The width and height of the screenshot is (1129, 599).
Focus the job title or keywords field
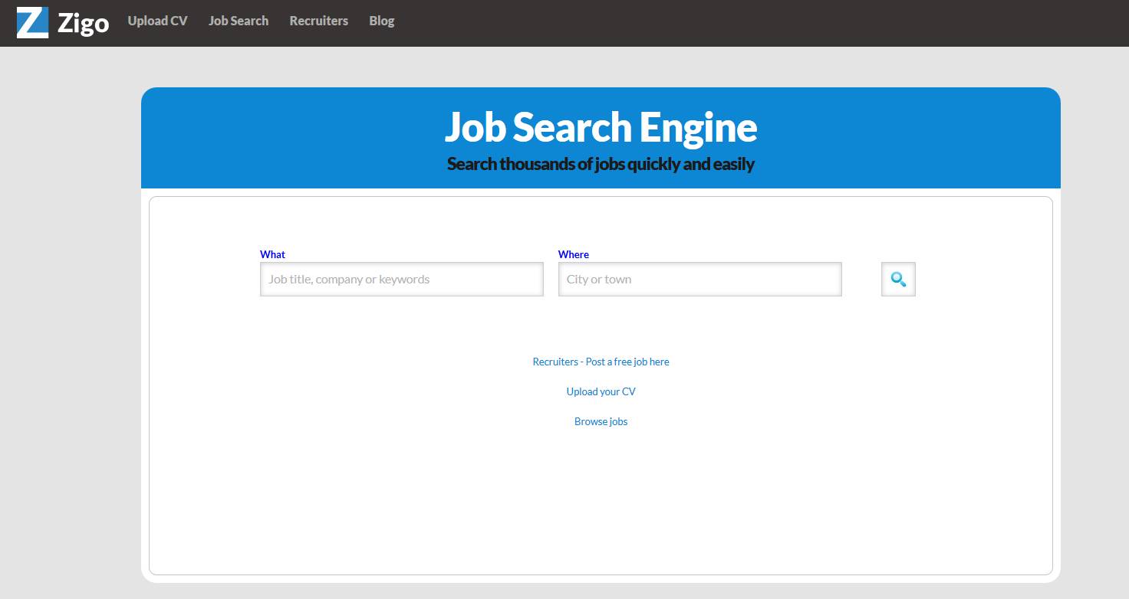click(x=401, y=280)
